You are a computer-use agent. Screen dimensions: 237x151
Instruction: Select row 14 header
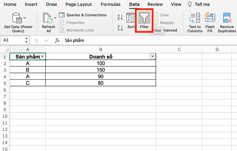point(5,142)
